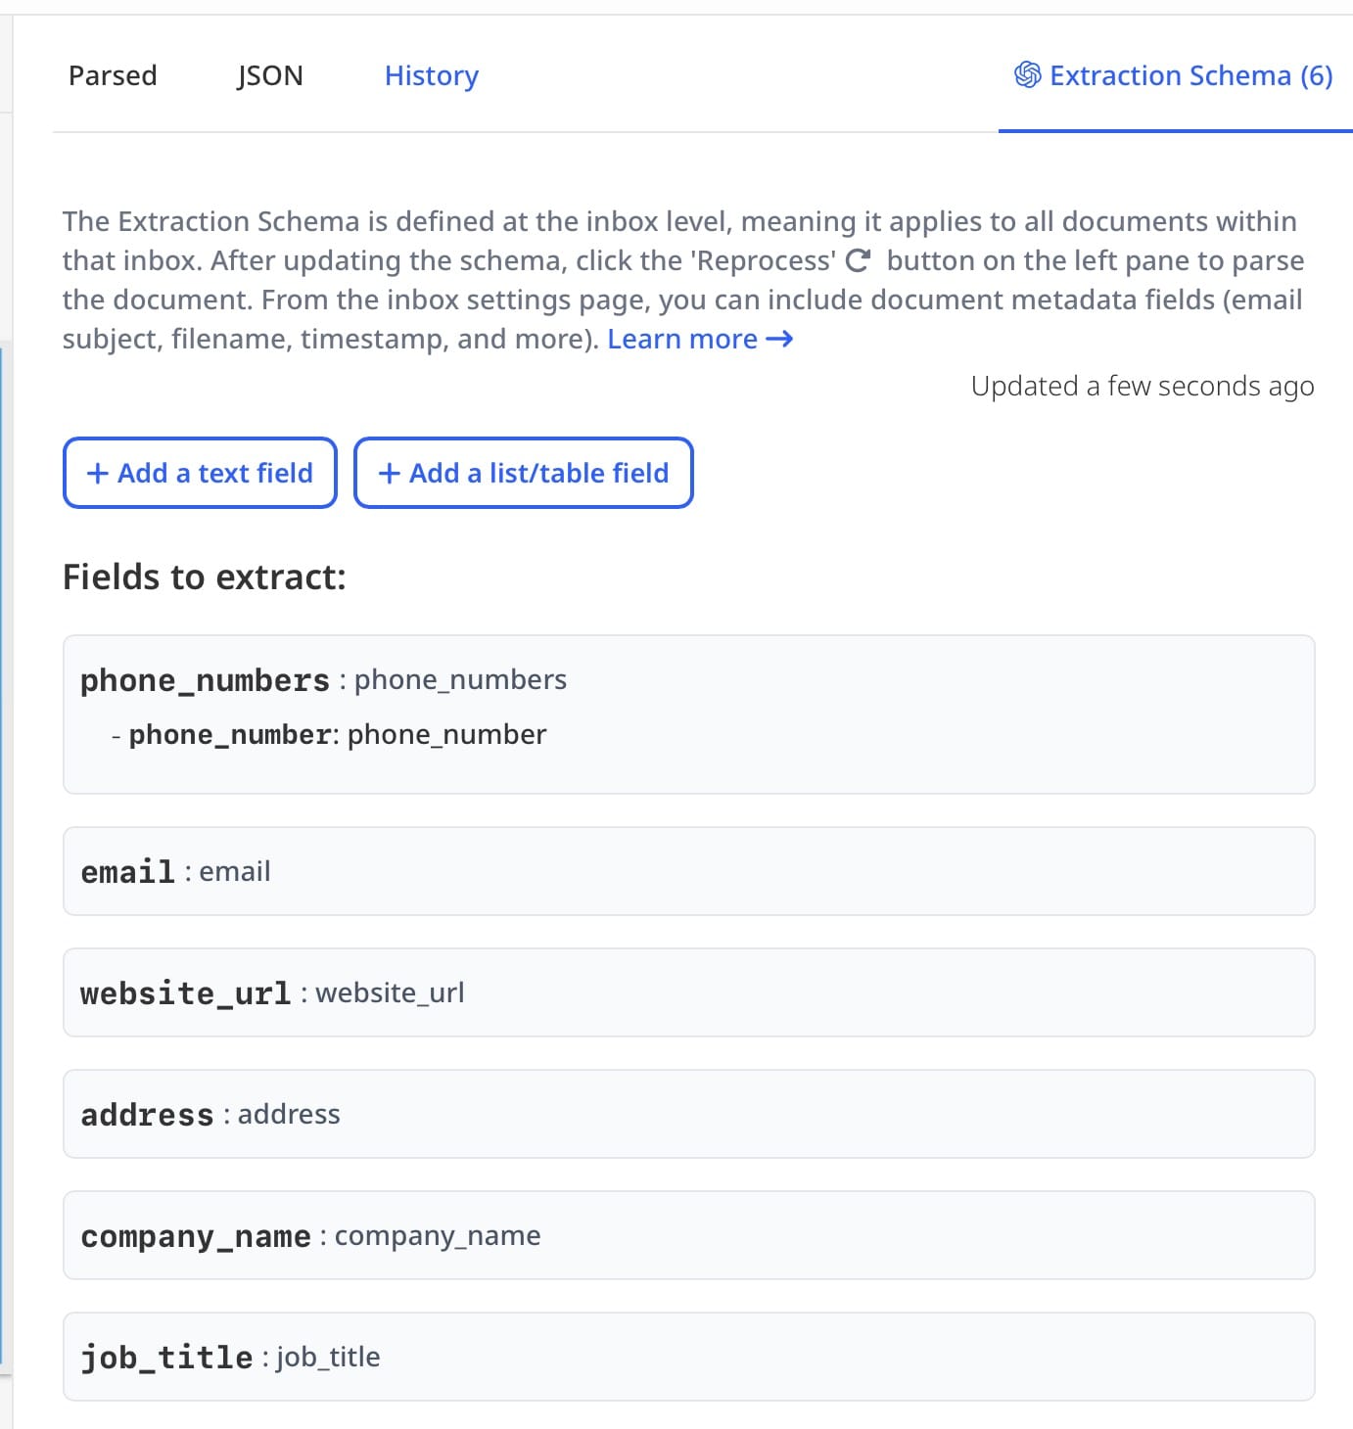Click the Reprocess circular arrow icon
Viewport: 1353px width, 1429px height.
858,260
